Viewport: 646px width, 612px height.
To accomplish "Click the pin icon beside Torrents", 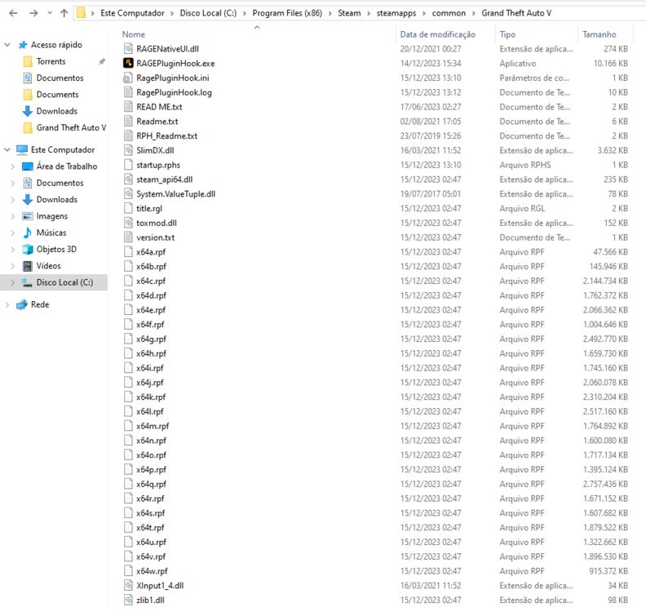I will [101, 61].
